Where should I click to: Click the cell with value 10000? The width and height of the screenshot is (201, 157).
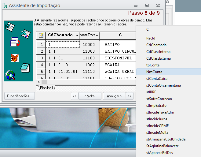point(90,45)
